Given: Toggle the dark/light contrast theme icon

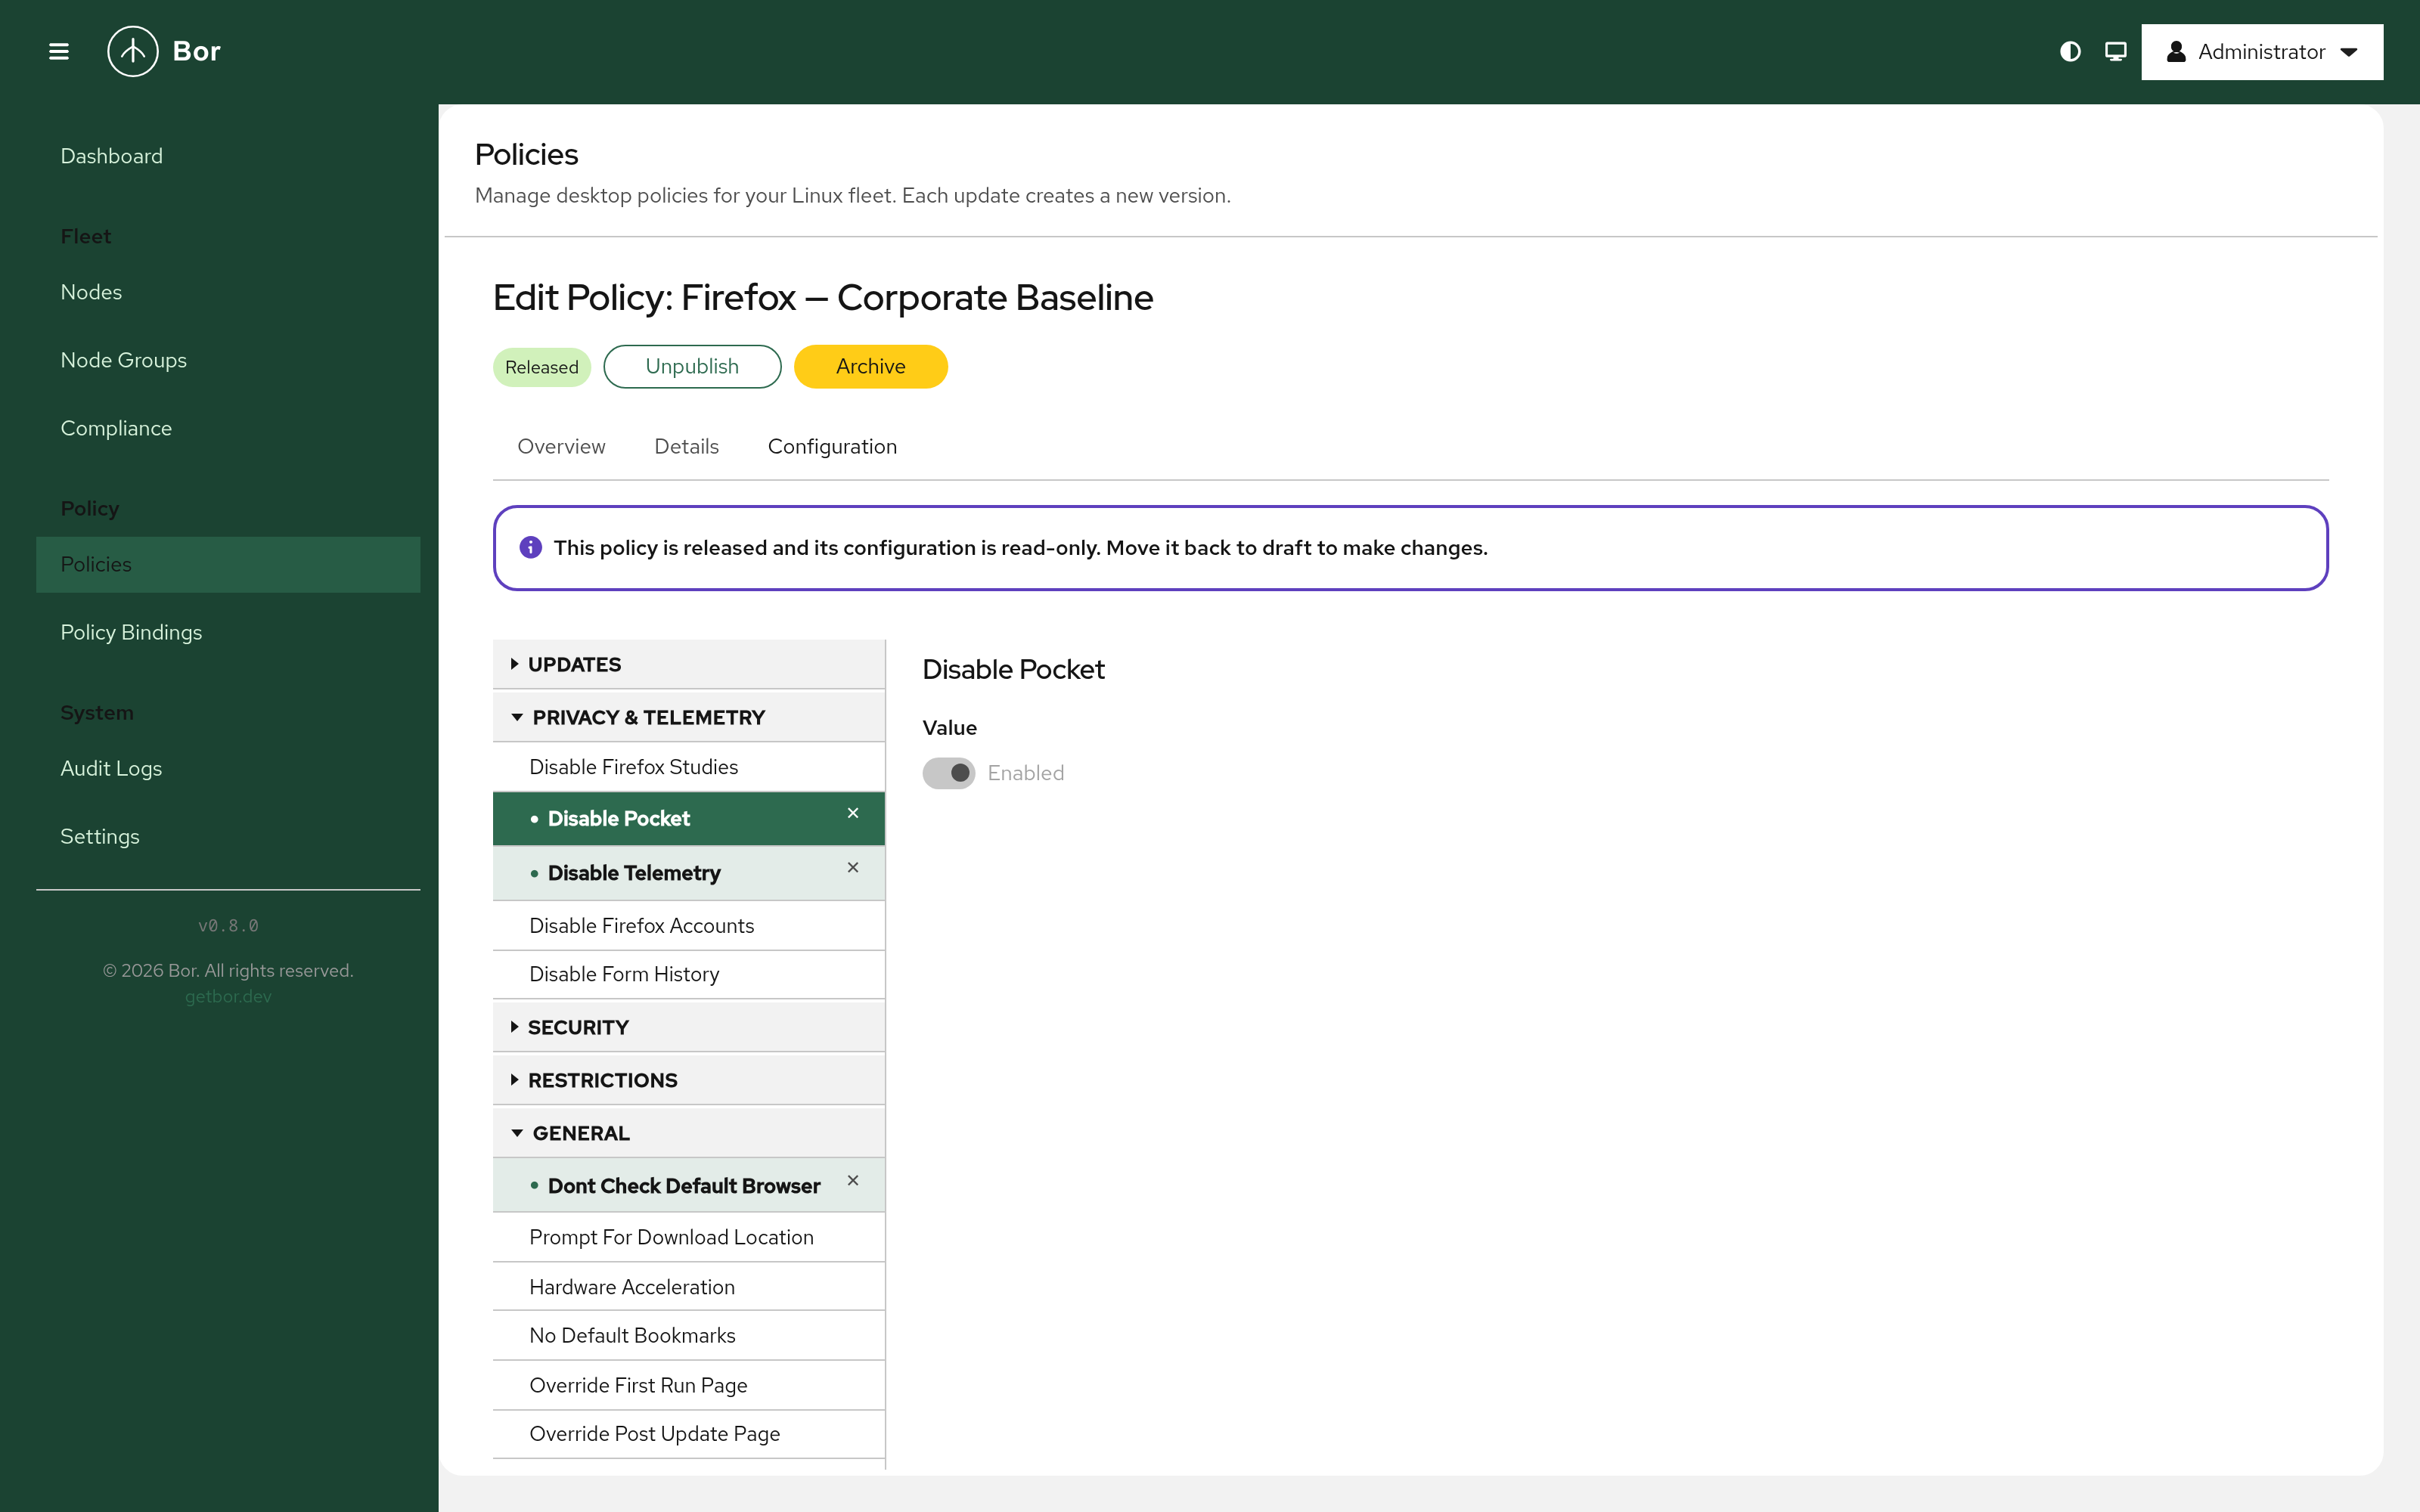Looking at the screenshot, I should (x=2070, y=51).
